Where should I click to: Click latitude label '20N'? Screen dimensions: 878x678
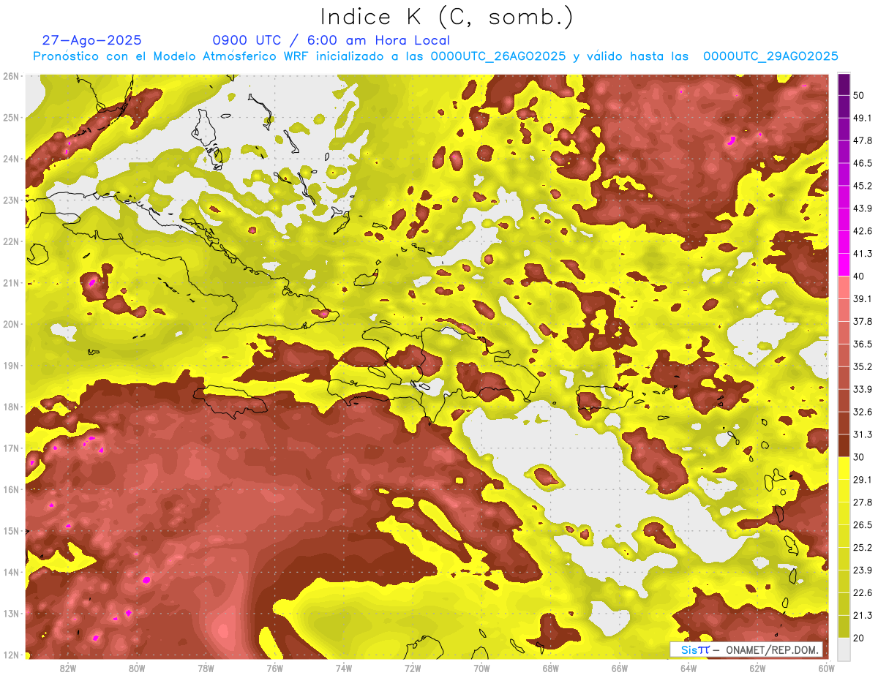[11, 324]
